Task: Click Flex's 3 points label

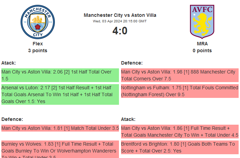Action: pyautogui.click(x=38, y=50)
